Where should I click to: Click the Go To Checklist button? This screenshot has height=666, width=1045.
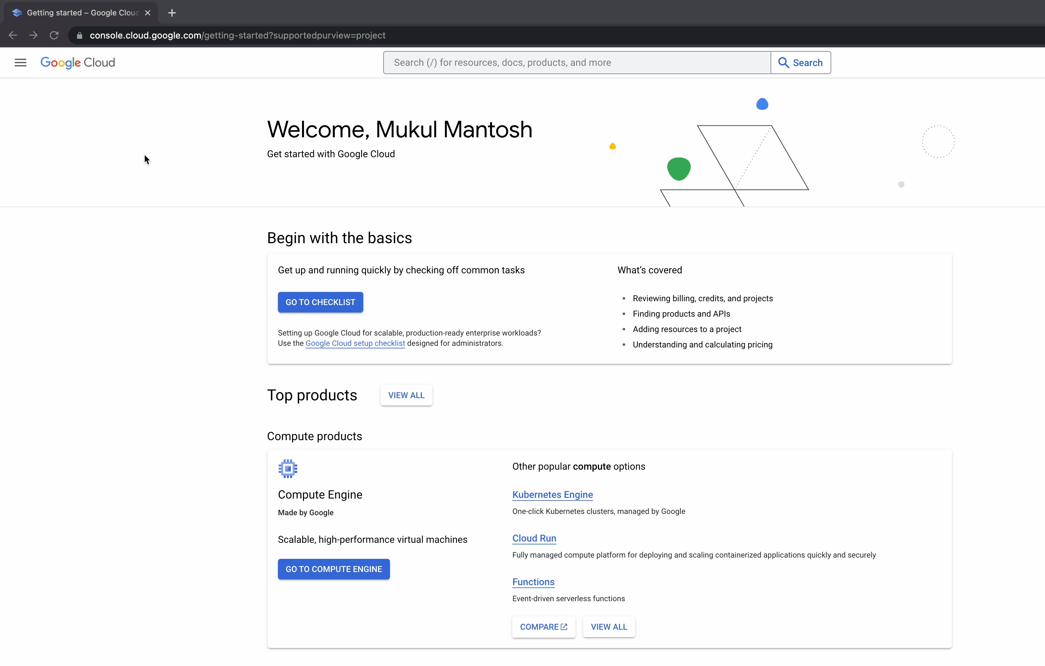320,302
